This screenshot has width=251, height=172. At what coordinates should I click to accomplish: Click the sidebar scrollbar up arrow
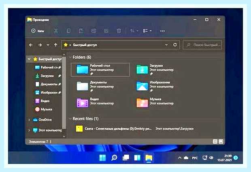click(x=64, y=55)
